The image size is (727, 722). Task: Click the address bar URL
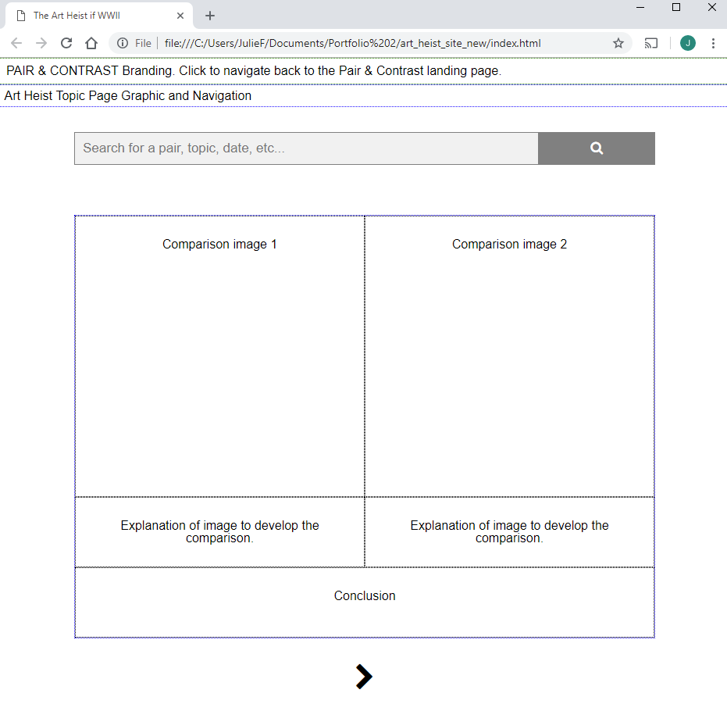click(x=351, y=43)
